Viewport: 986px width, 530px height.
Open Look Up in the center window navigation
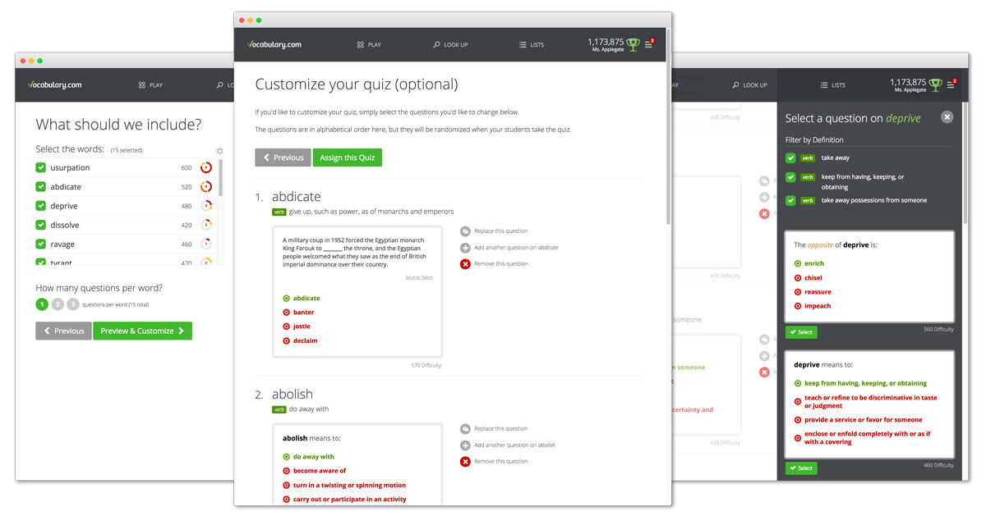[450, 45]
